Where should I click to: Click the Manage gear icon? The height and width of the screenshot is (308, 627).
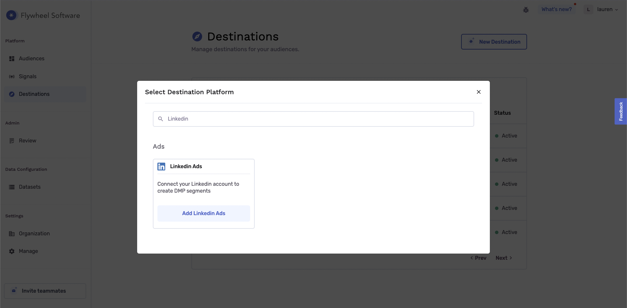pyautogui.click(x=12, y=251)
